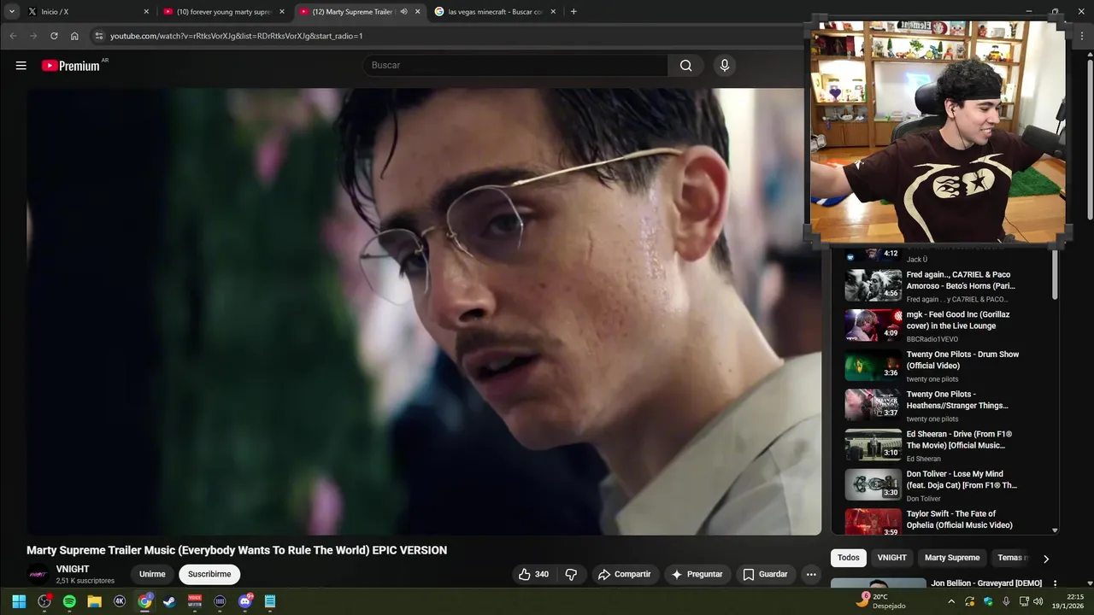Viewport: 1094px width, 615px height.
Task: Open Jon Bellion - Graveyard [DEMO] video
Action: pyautogui.click(x=986, y=583)
